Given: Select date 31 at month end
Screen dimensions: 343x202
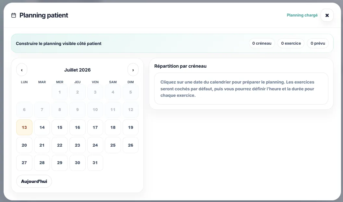Looking at the screenshot, I should (x=95, y=163).
